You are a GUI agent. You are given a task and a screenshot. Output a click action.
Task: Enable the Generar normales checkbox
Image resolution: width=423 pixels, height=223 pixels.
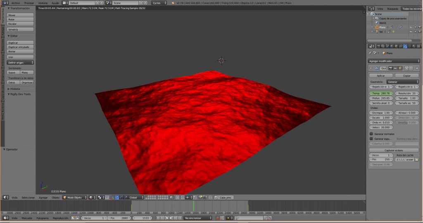[x=371, y=134]
